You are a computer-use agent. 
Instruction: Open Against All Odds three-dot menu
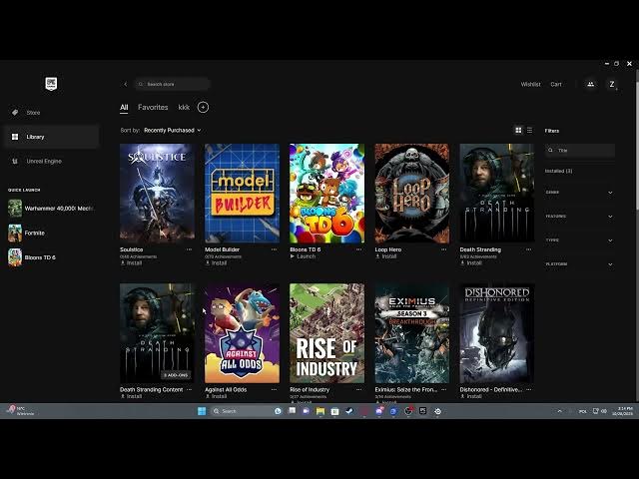pyautogui.click(x=274, y=390)
